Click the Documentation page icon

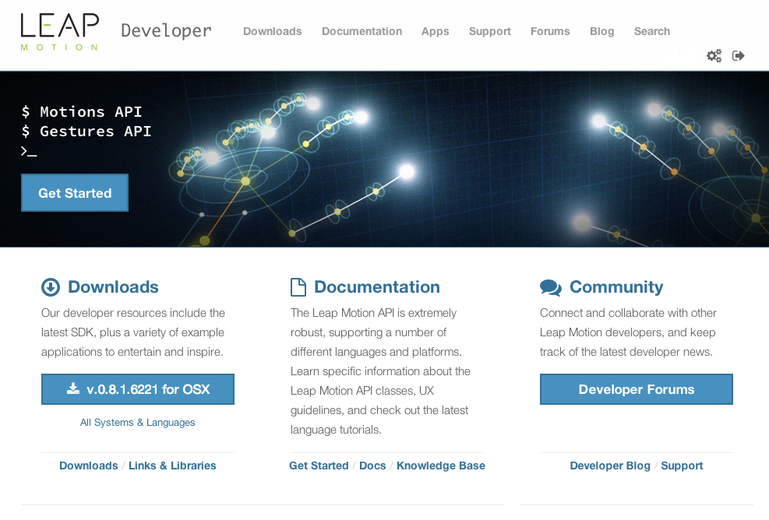click(298, 287)
